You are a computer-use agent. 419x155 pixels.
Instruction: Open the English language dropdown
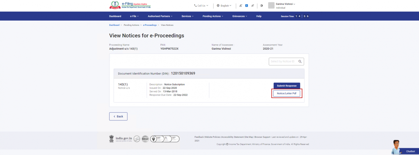coord(224,5)
